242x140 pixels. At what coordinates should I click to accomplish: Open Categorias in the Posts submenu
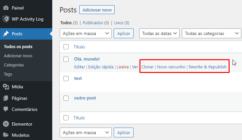click(x=14, y=65)
